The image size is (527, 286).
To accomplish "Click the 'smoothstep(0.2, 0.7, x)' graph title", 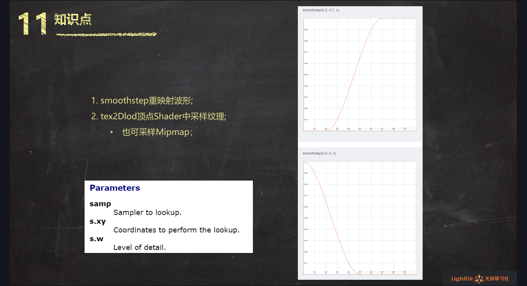I will click(x=321, y=10).
